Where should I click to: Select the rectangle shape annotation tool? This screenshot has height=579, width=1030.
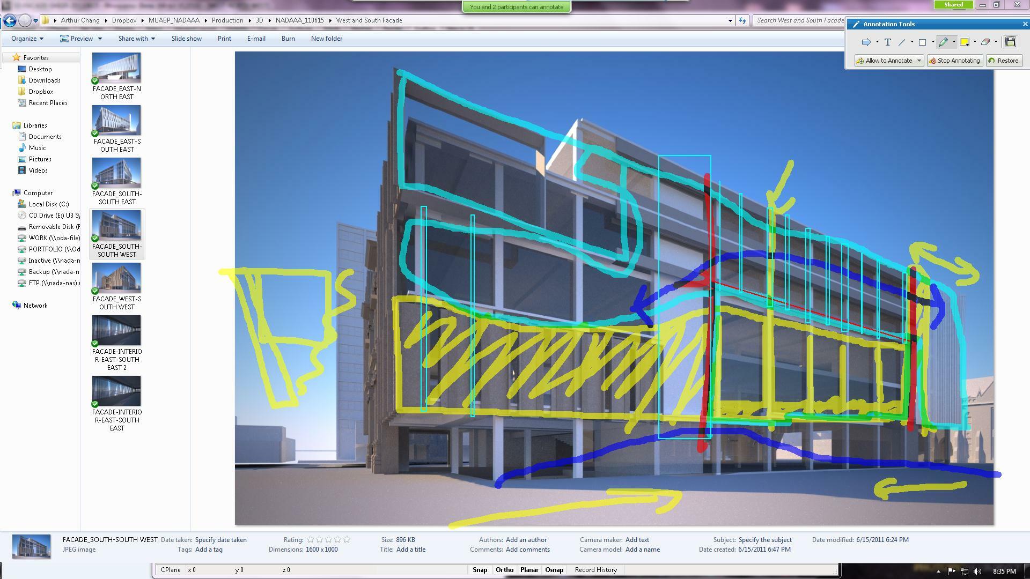pos(923,42)
